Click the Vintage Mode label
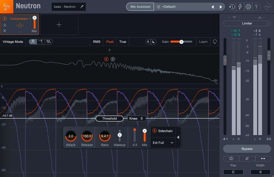This screenshot has height=177, width=274. click(x=13, y=42)
